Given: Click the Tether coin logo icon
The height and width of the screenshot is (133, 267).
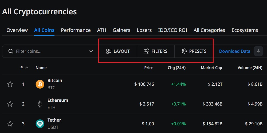Looking at the screenshot, I should pyautogui.click(x=40, y=124).
